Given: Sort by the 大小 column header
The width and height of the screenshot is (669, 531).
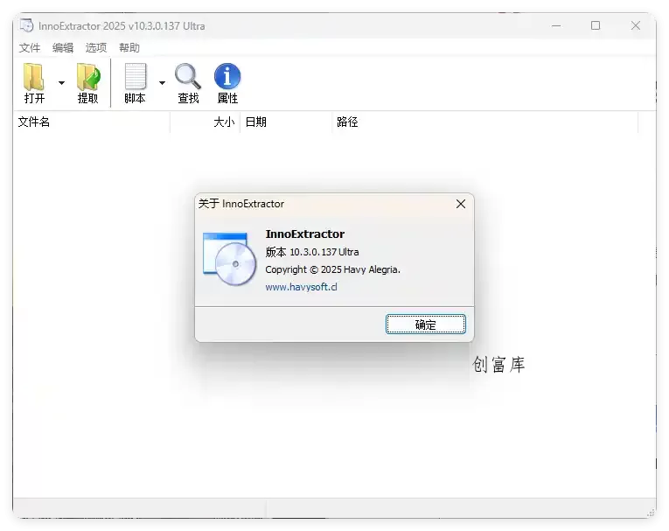Looking at the screenshot, I should click(206, 122).
